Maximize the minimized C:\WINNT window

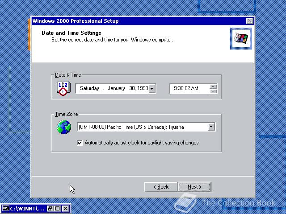click(58, 208)
